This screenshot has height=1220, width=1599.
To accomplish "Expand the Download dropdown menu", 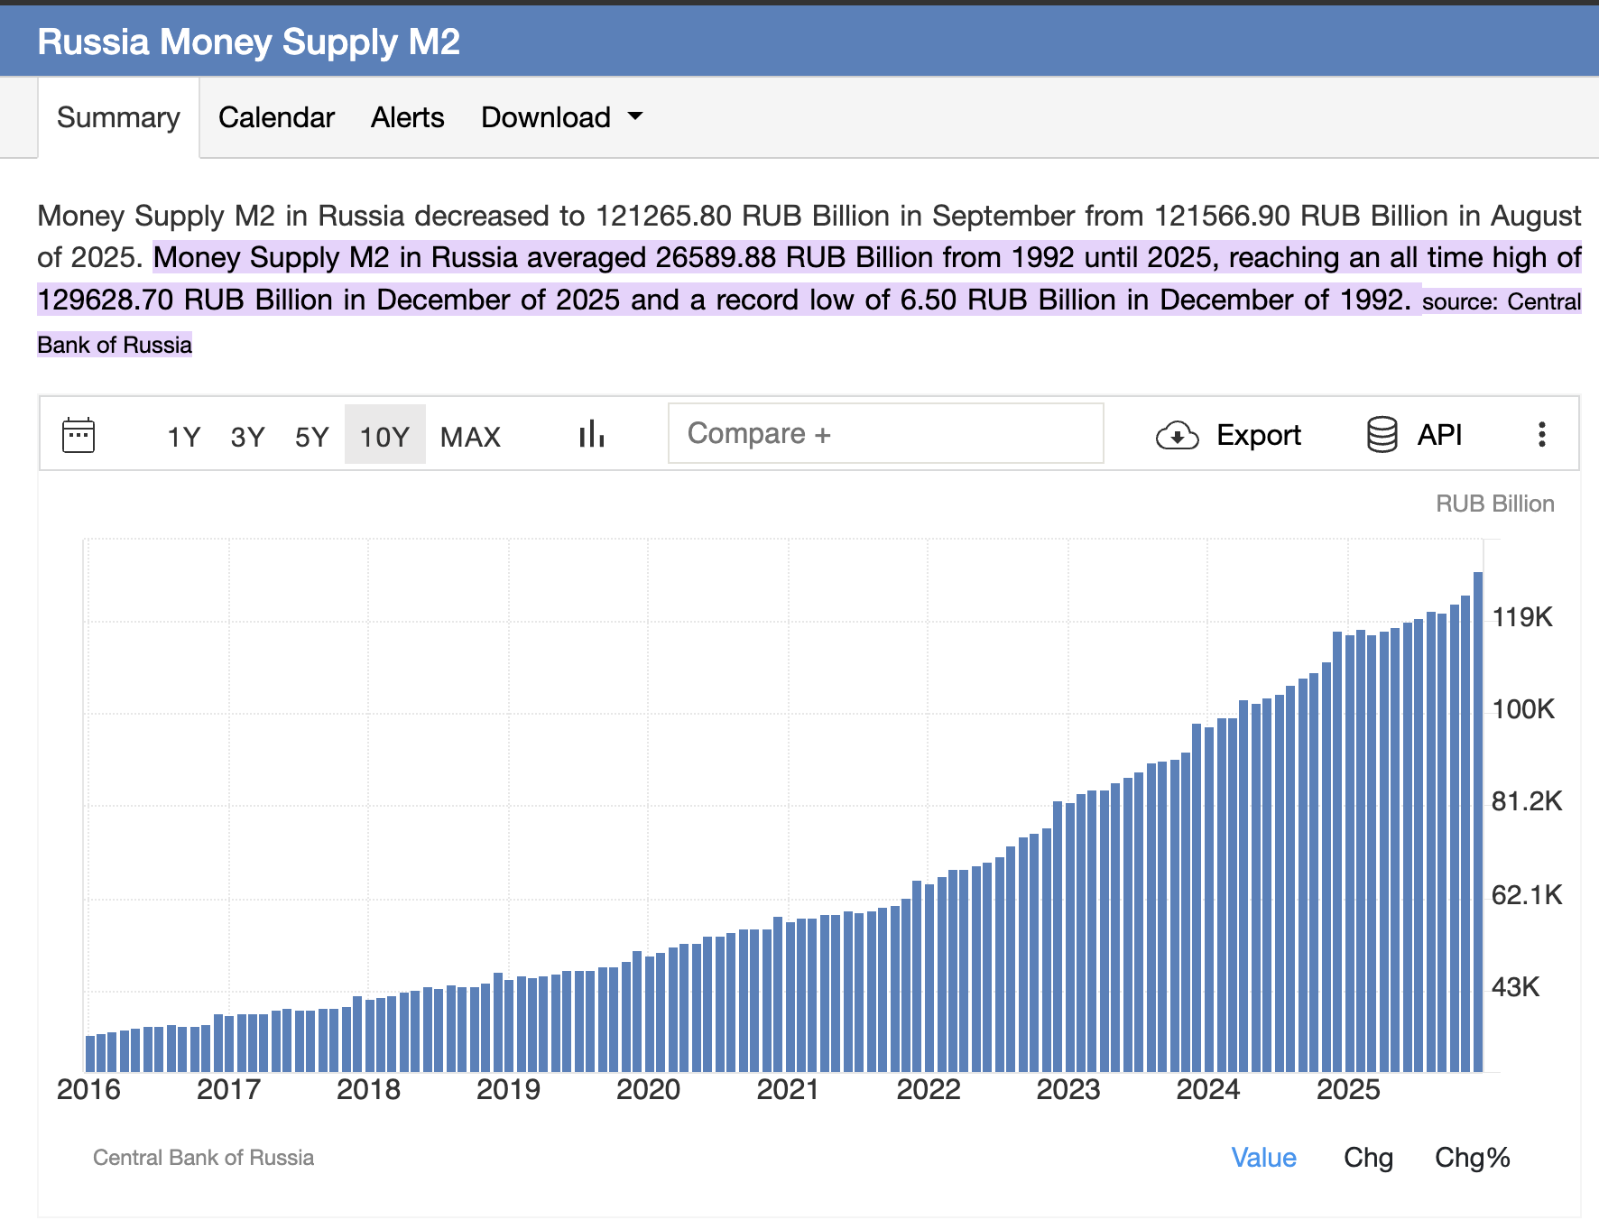I will 561,117.
